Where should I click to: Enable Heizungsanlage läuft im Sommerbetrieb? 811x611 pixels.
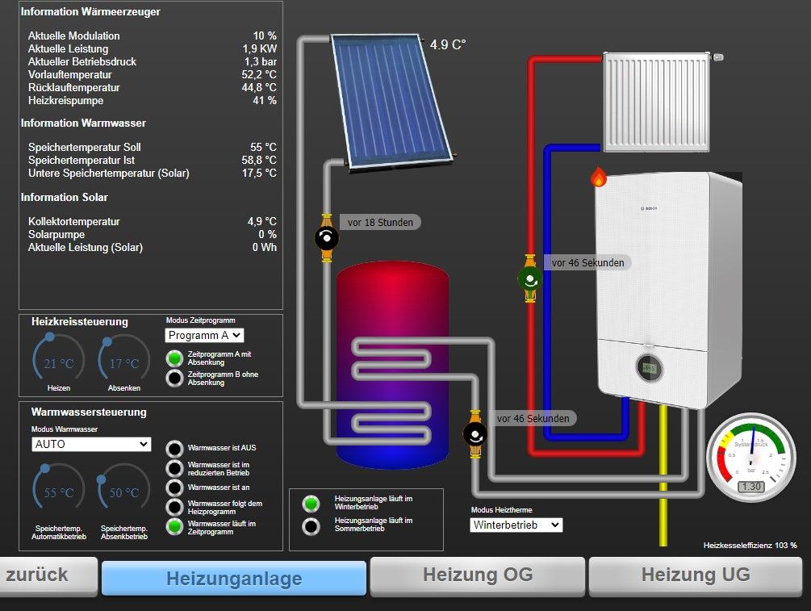(311, 526)
